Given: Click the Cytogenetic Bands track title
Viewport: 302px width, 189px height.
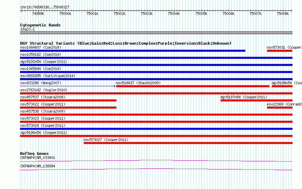Looking at the screenshot, I should [x=40, y=25].
